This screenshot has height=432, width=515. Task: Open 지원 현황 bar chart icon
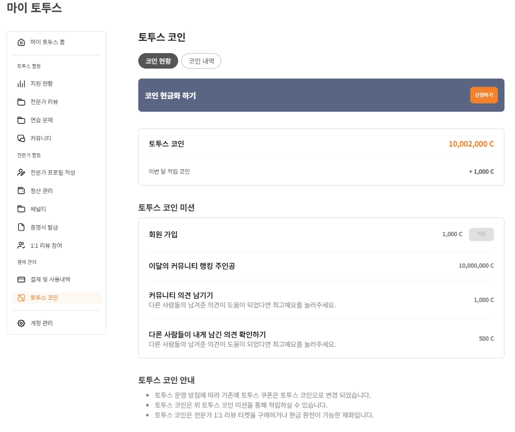[21, 84]
